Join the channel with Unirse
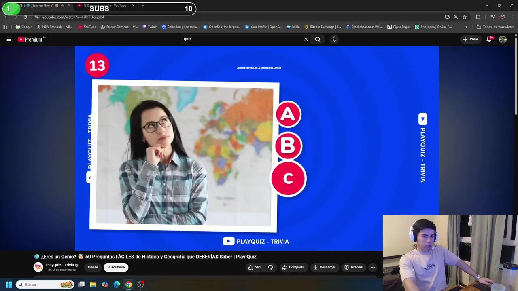 [93, 267]
